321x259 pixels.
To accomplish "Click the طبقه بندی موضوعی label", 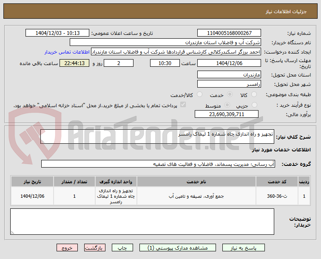I will tap(288, 94).
